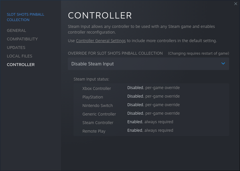This screenshot has height=171, width=240.
Task: Select the Local Files tab
Action: tap(19, 56)
